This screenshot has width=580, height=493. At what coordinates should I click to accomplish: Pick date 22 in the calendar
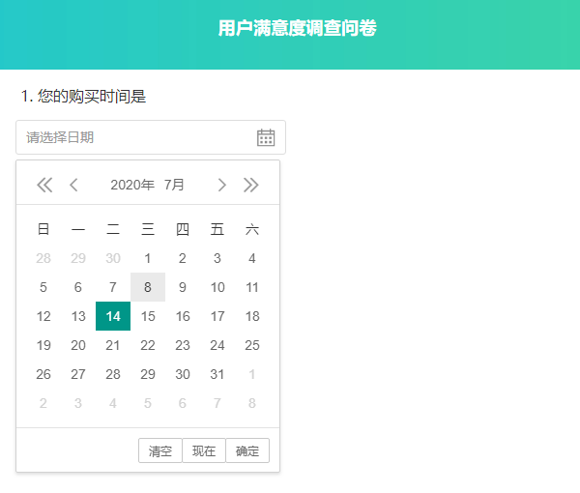(x=148, y=345)
